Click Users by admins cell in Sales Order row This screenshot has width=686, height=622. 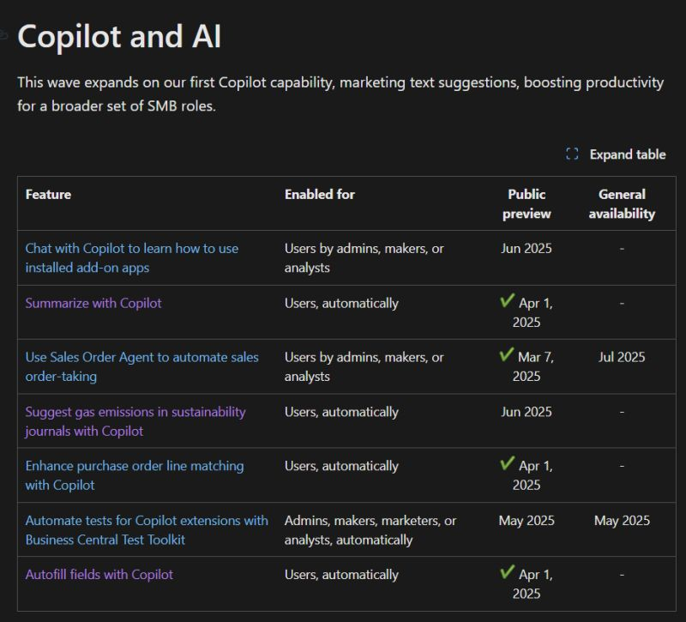coord(364,367)
